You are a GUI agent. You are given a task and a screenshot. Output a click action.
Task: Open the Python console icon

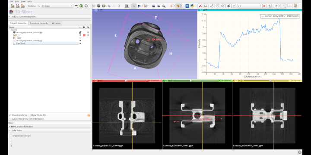(192, 6)
